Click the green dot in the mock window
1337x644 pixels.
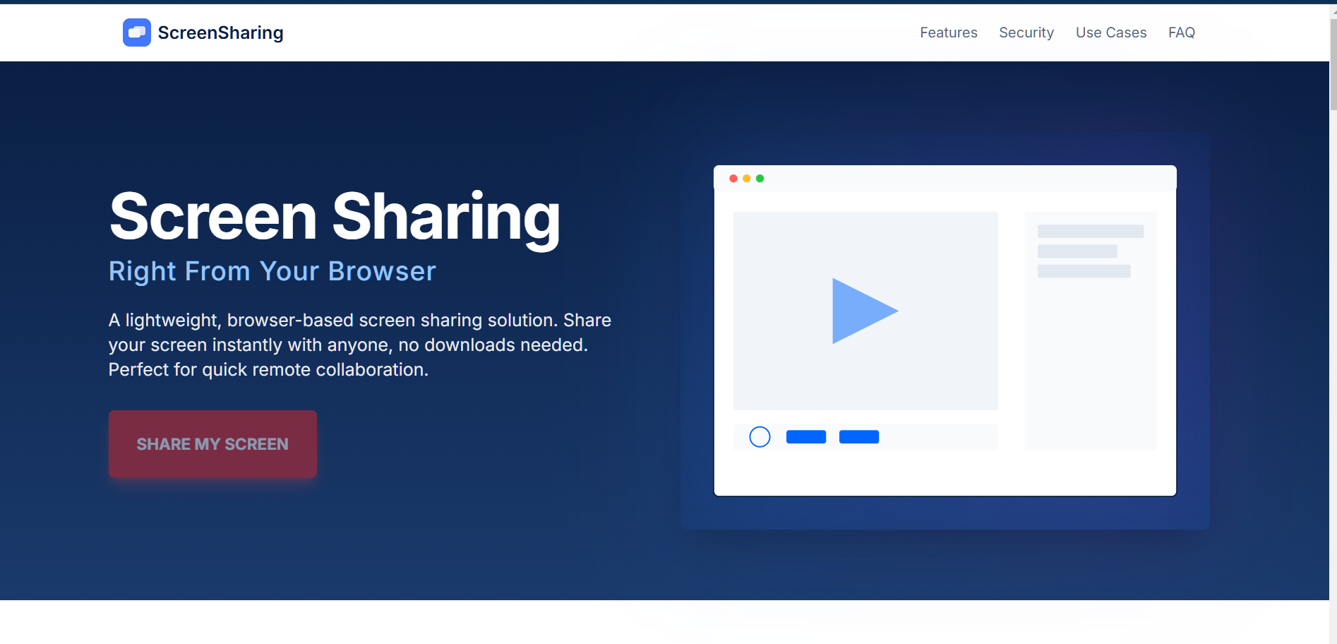tap(760, 179)
